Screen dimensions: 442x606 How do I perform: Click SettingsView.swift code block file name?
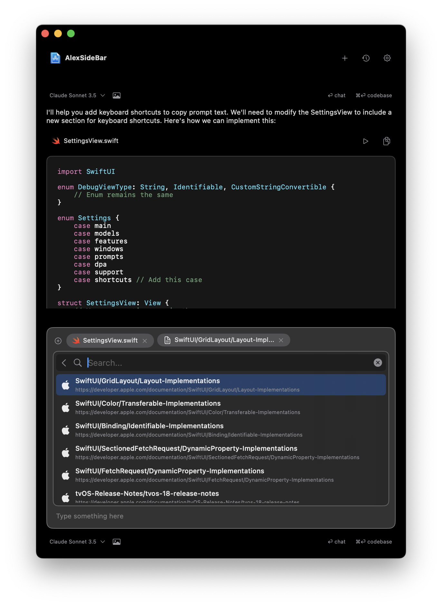point(91,141)
